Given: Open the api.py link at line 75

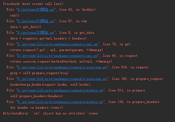Looking at the screenshot, I should 58,44.
